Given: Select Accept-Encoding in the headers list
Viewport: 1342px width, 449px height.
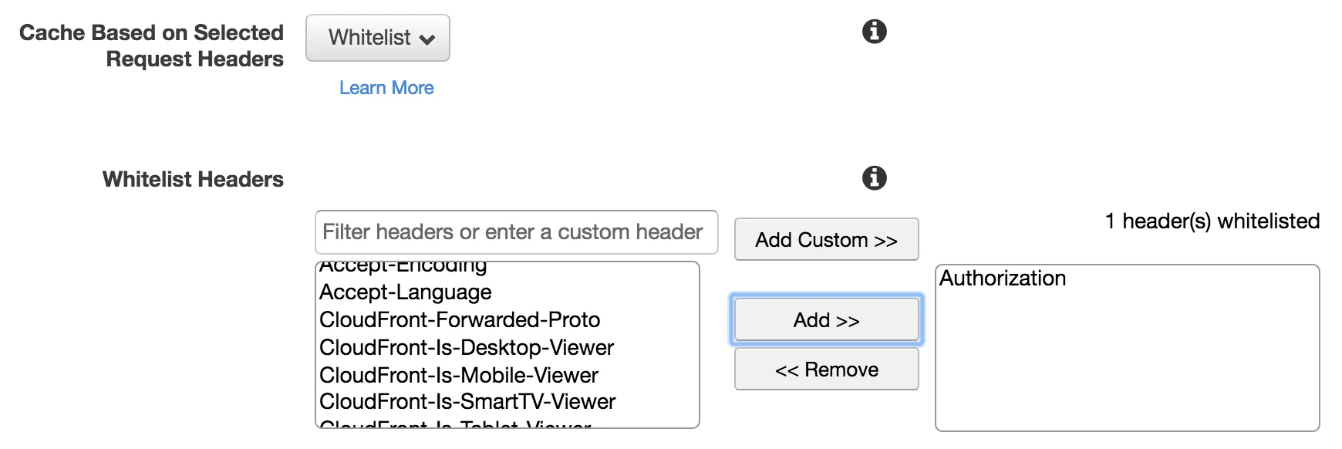Looking at the screenshot, I should 403,266.
